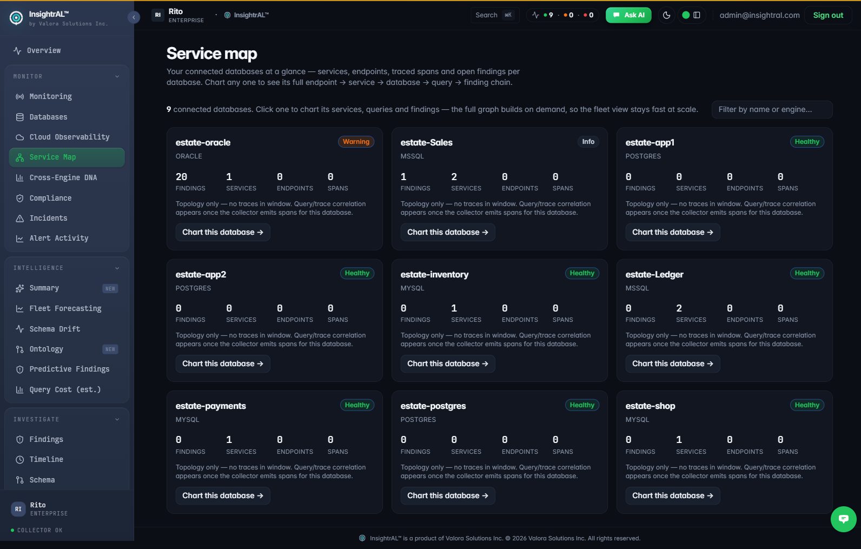The image size is (861, 549).
Task: Open the Overview page
Action: tap(67, 50)
